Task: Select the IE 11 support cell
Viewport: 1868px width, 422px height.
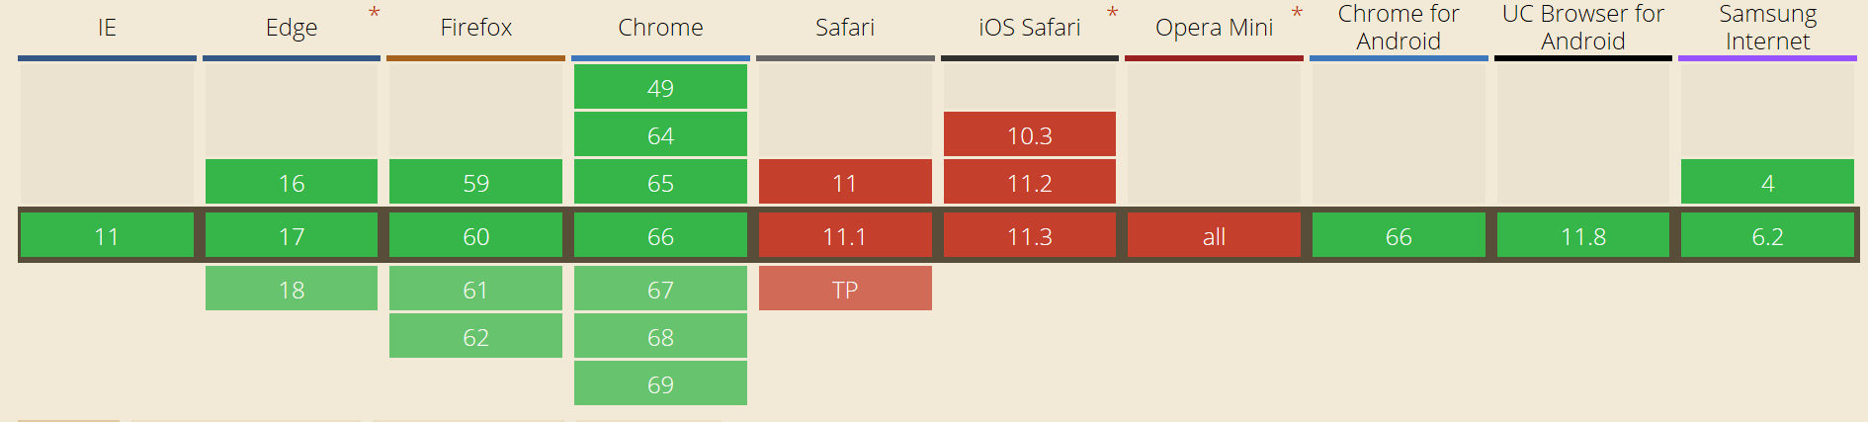Action: point(107,236)
